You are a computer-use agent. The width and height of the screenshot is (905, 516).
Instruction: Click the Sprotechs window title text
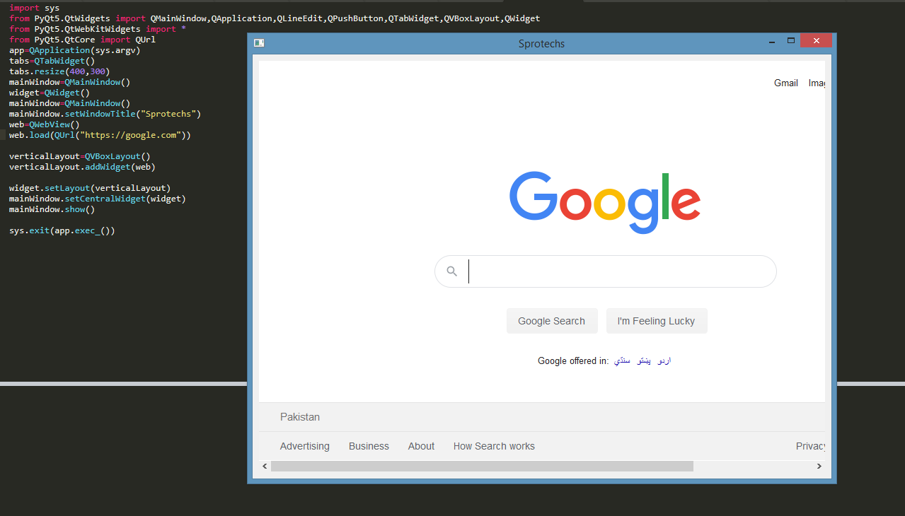541,44
